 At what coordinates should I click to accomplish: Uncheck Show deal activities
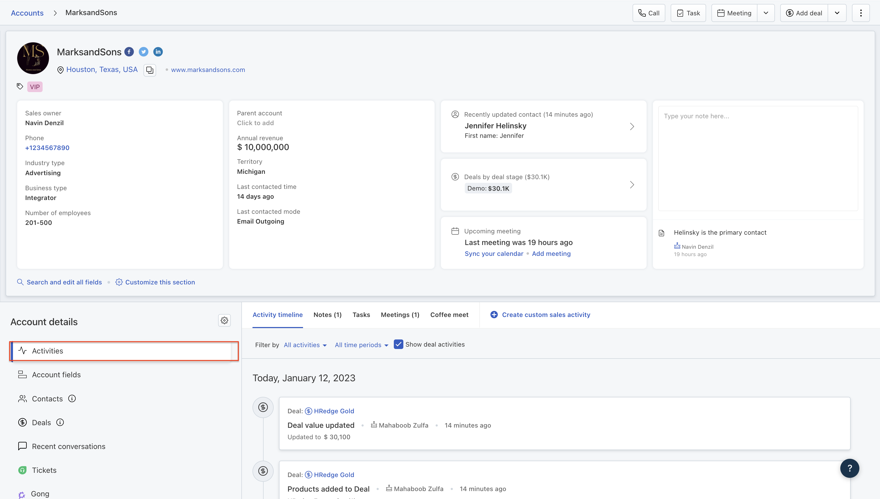pos(398,344)
